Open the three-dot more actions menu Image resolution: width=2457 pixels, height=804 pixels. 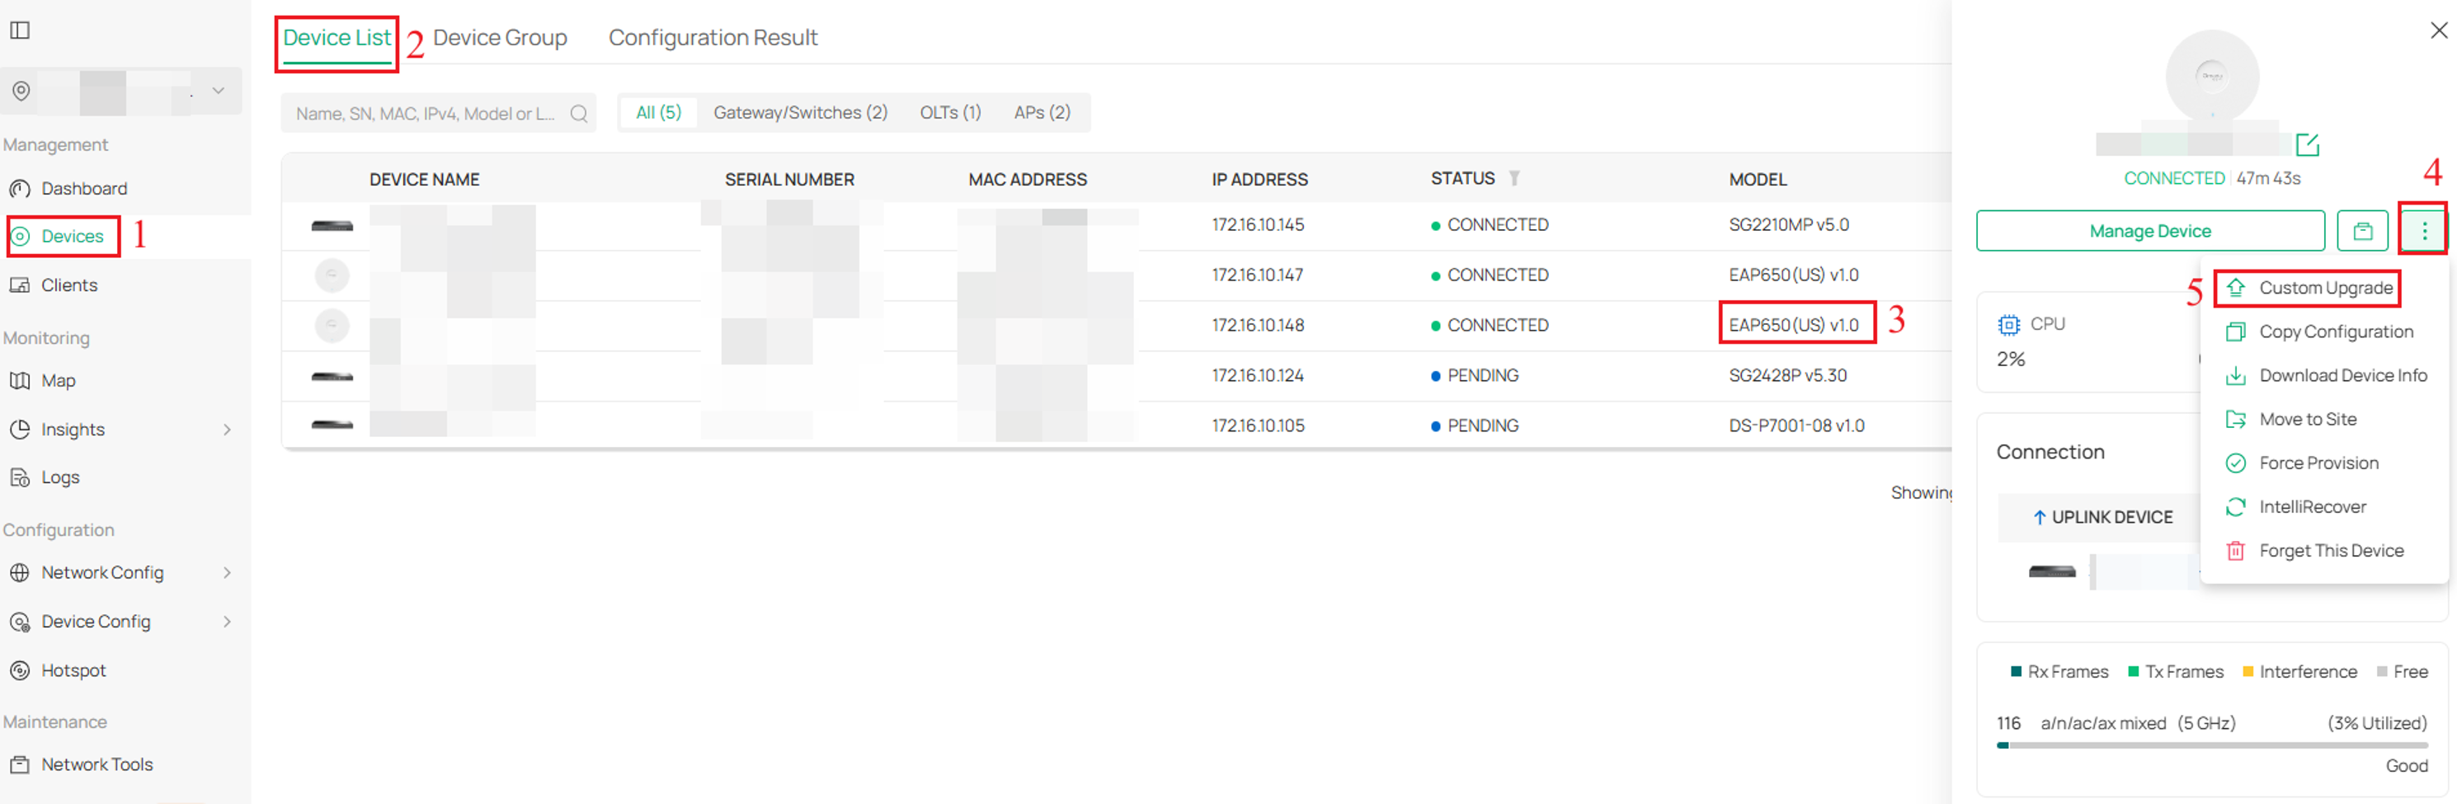[2424, 231]
